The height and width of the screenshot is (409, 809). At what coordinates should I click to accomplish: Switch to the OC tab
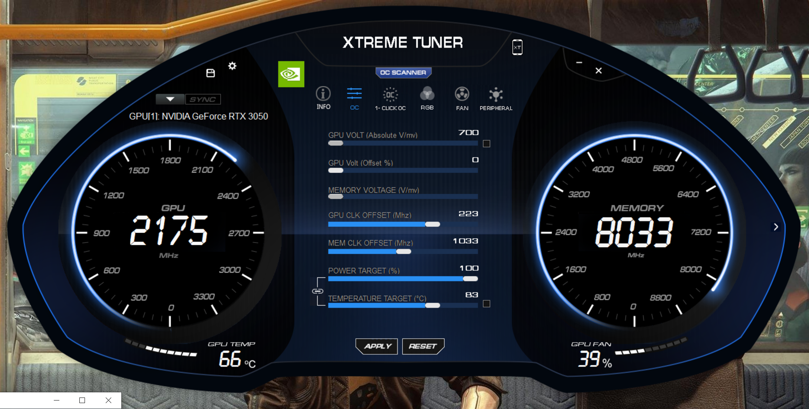354,99
